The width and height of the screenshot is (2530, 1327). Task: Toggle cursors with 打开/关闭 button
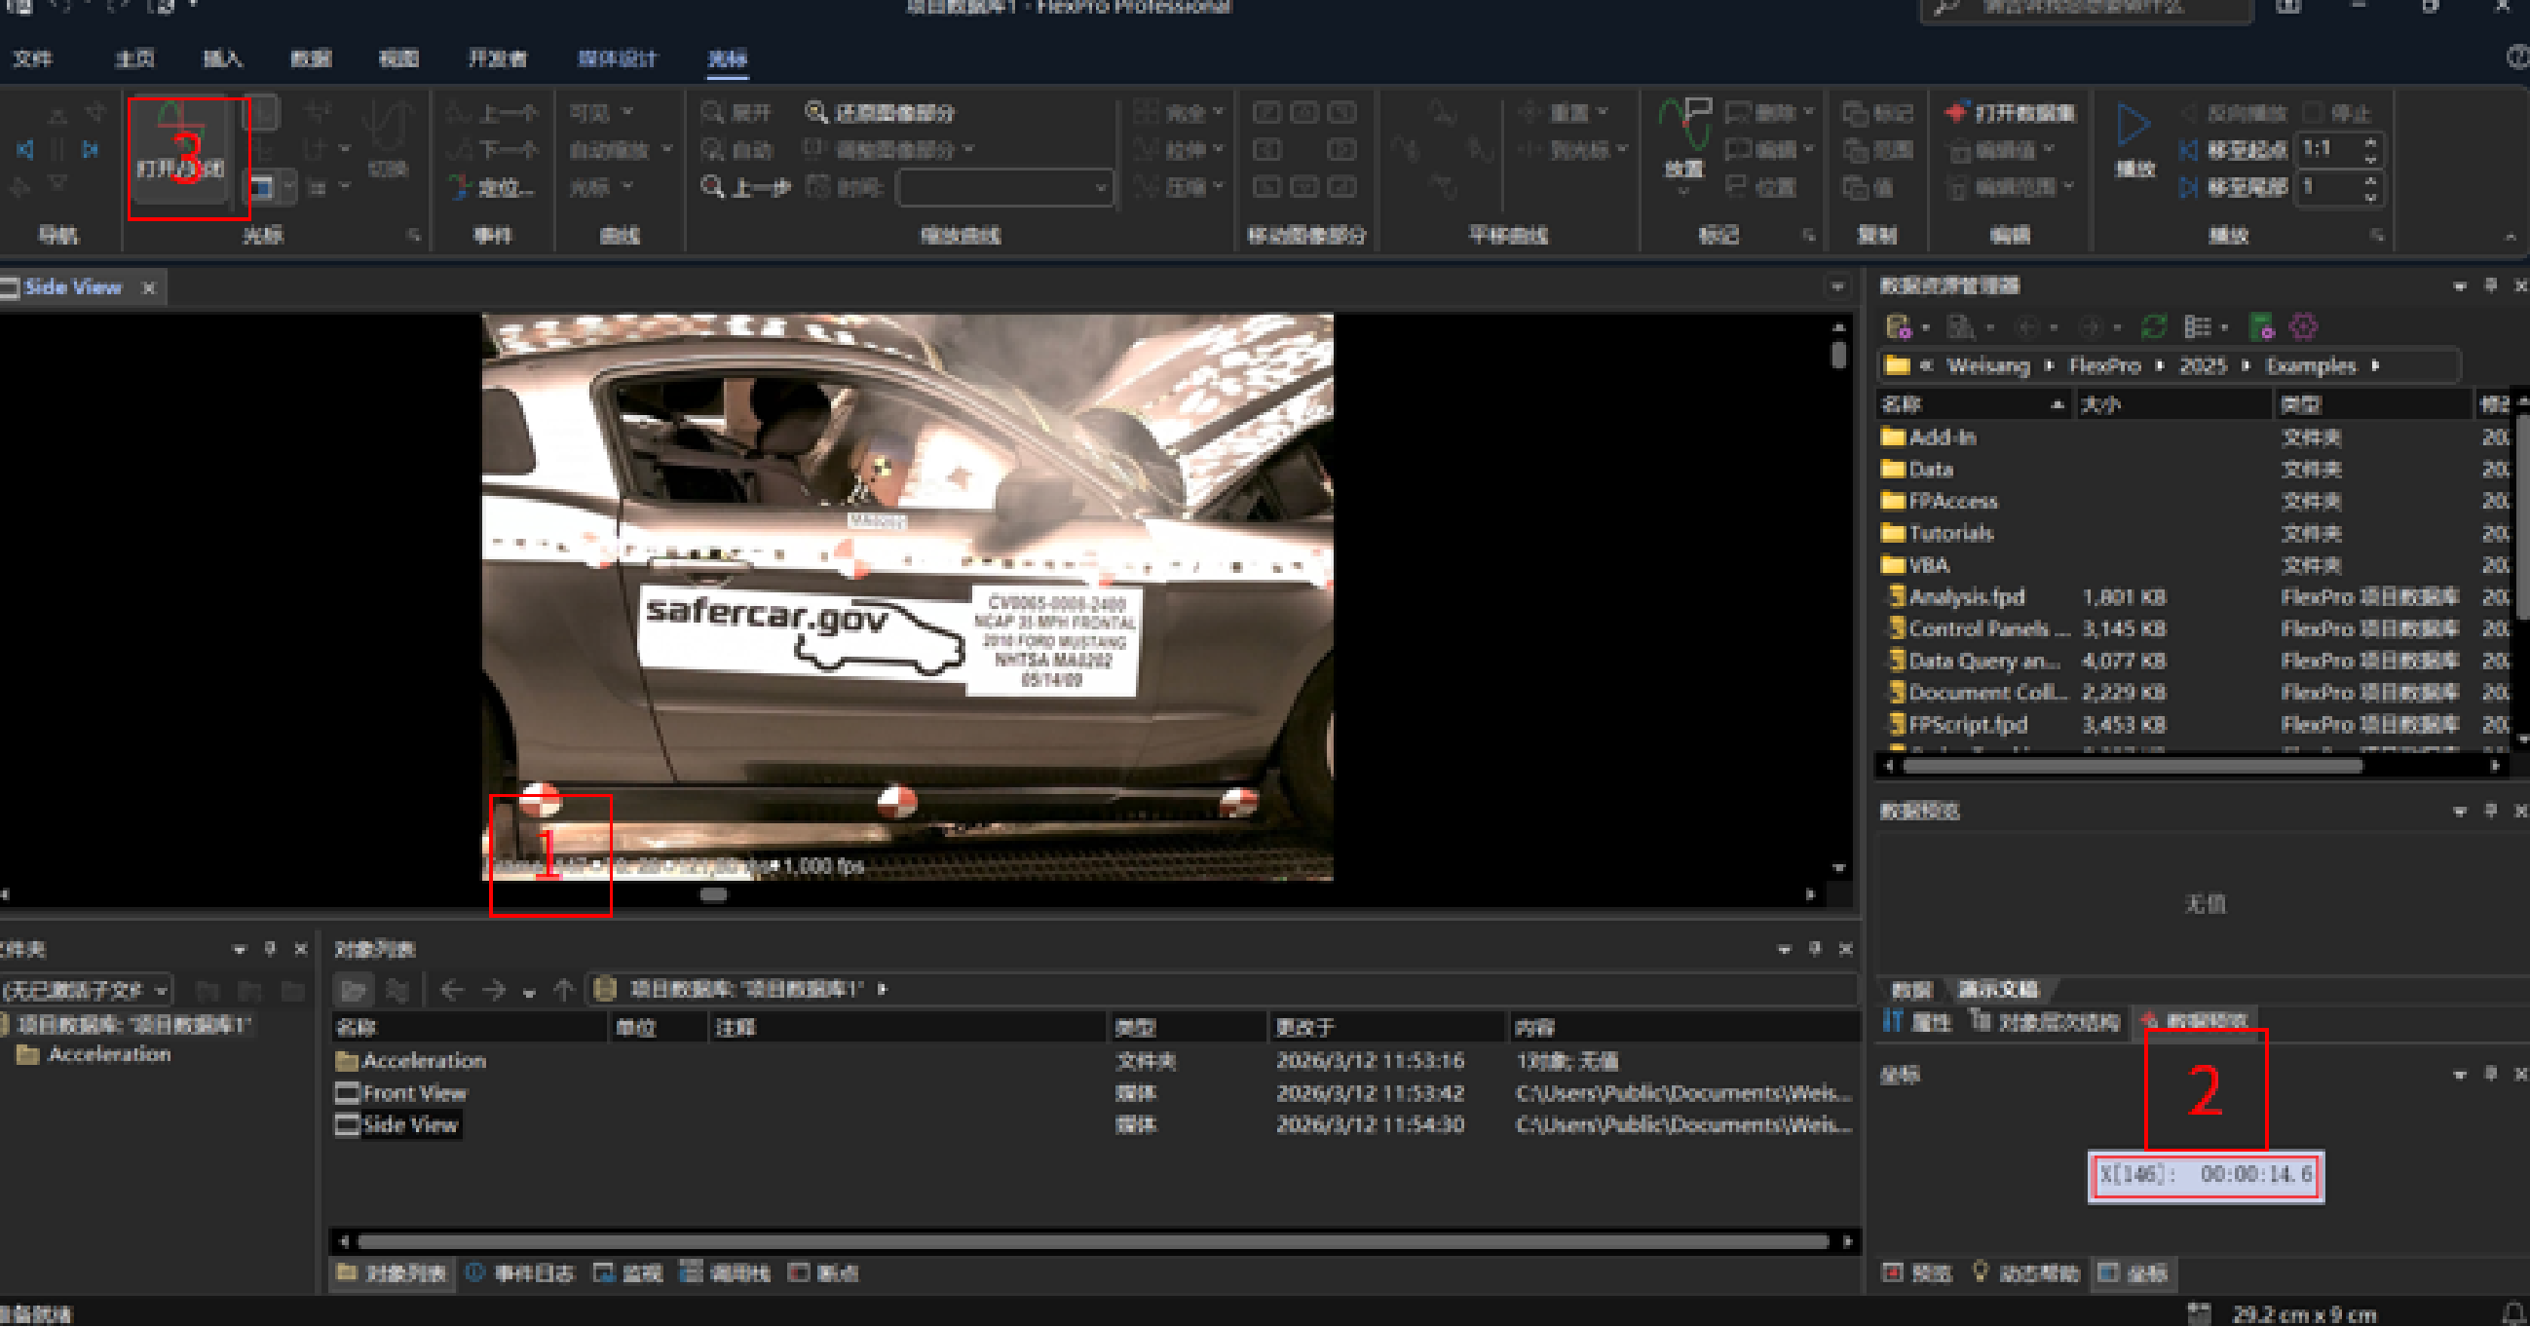coord(179,145)
